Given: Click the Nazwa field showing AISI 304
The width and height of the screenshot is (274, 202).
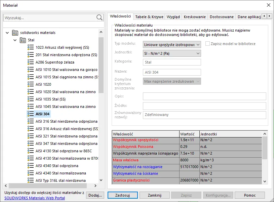Looking at the screenshot, I should (x=172, y=72).
